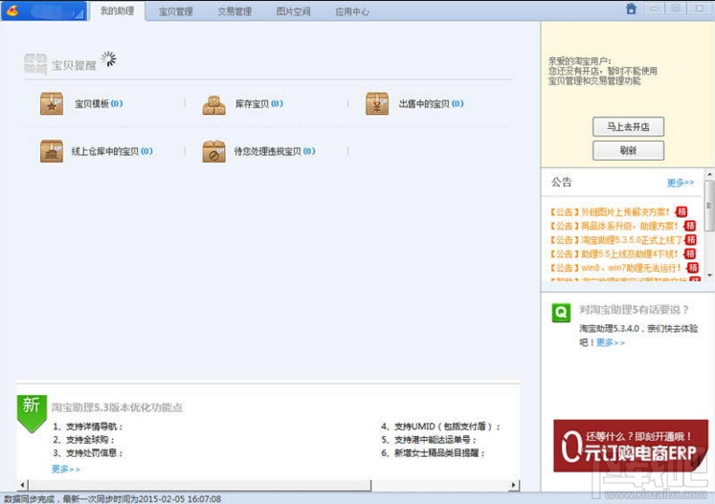Open announcement 外链图片上传解决方案

(612, 212)
